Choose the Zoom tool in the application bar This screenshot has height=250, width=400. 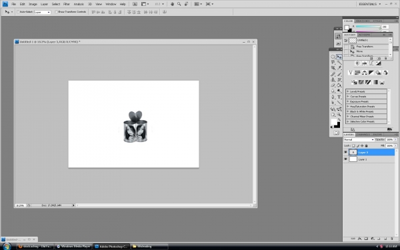[x=179, y=4]
